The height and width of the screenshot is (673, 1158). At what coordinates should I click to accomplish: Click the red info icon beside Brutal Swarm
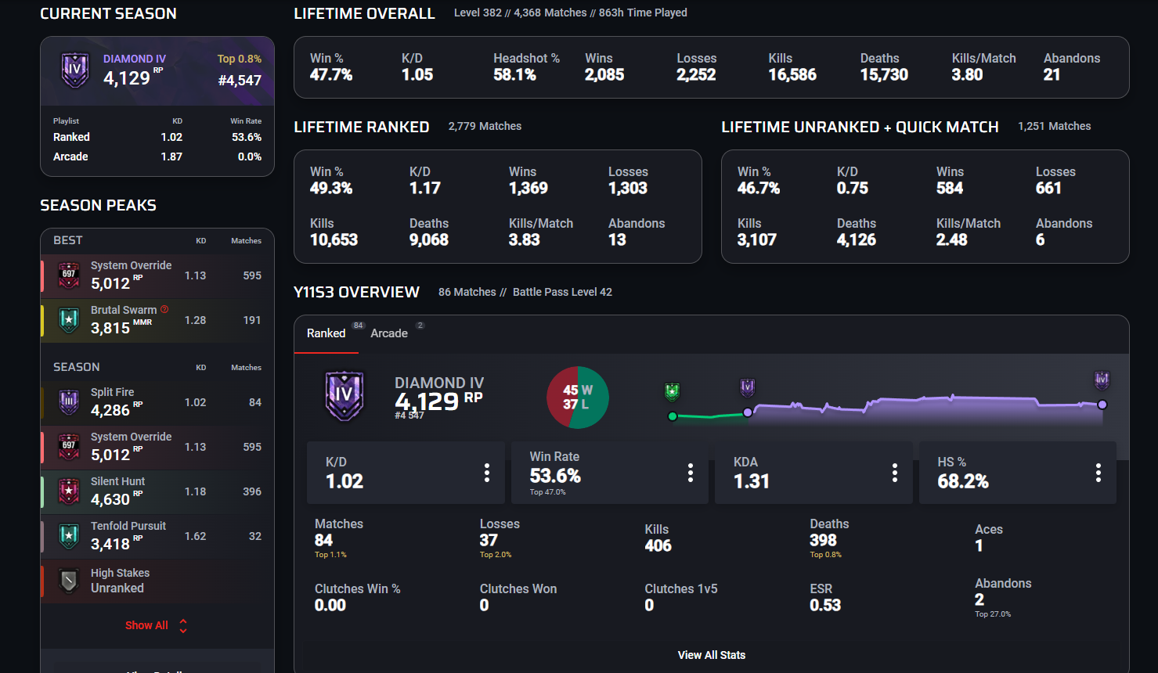click(x=164, y=309)
